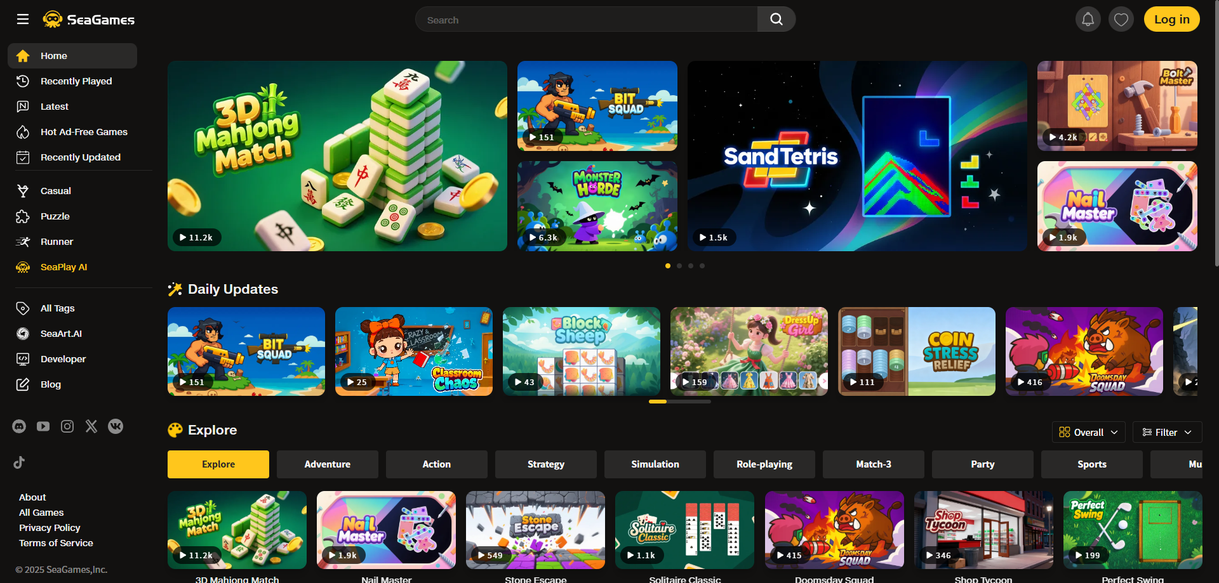1219x583 pixels.
Task: Click the YouTube social icon
Action: (43, 426)
